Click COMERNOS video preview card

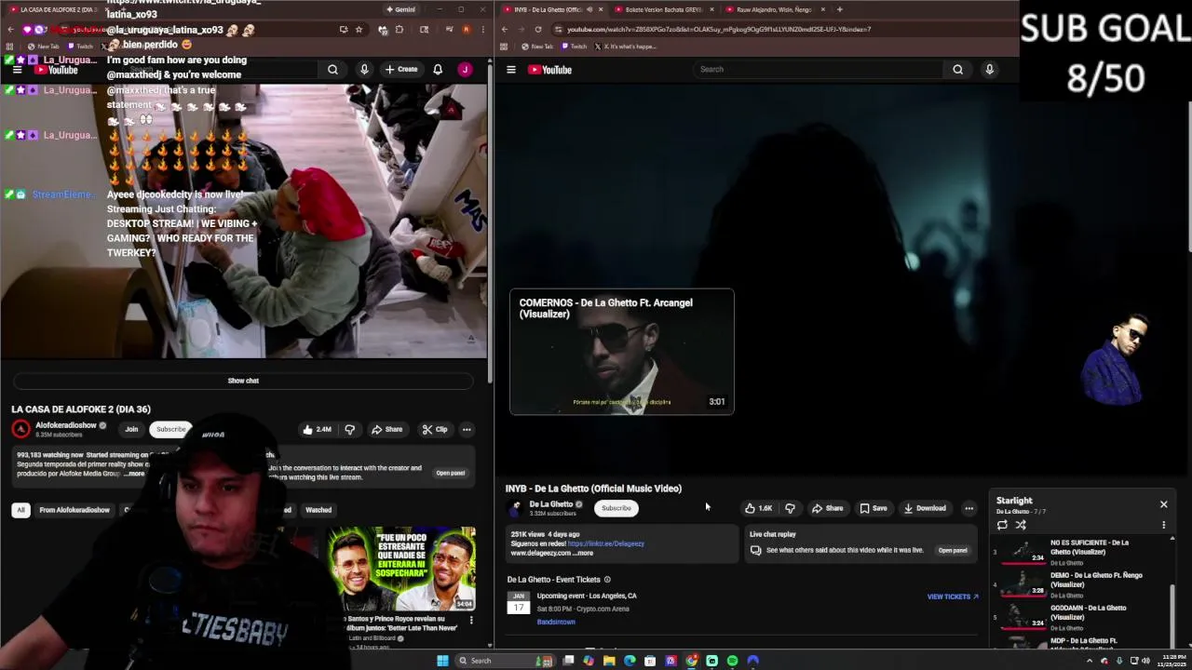pos(622,352)
